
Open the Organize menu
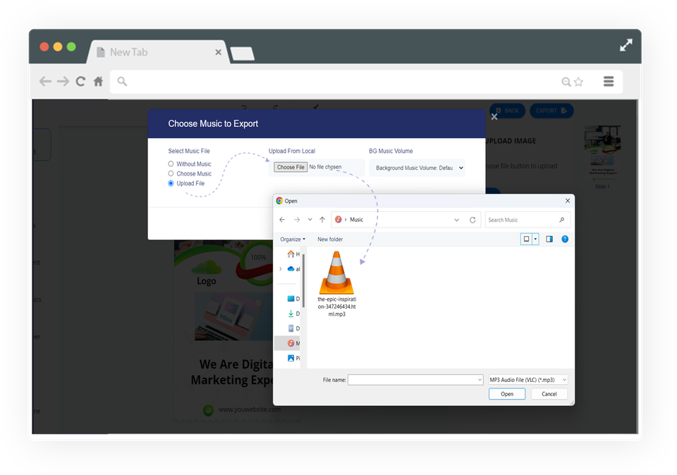[293, 240]
